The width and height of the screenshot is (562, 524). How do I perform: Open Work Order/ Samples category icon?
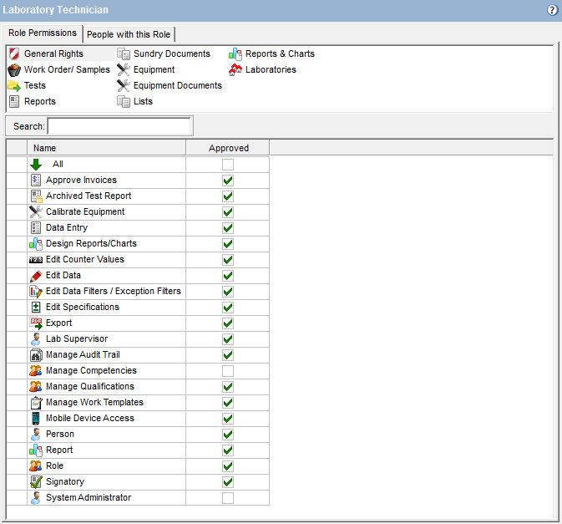click(x=14, y=69)
